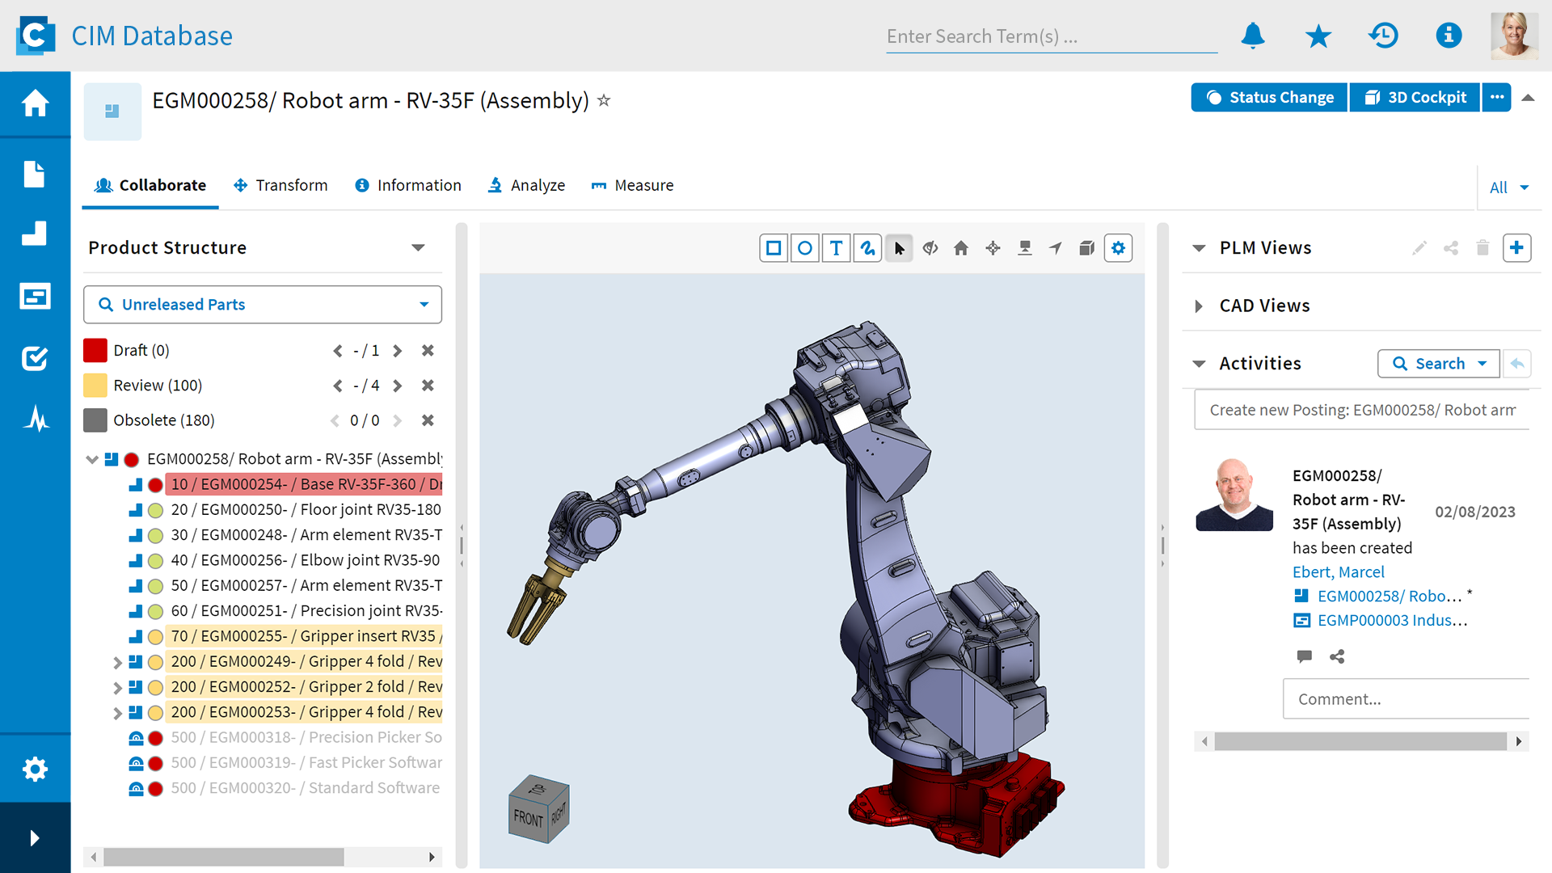Toggle hide-selection eye icon in viewer toolbar
Image resolution: width=1552 pixels, height=873 pixels.
pyautogui.click(x=930, y=248)
